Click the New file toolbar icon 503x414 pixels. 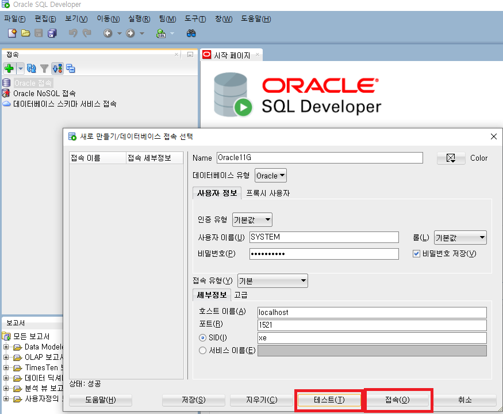(12, 33)
